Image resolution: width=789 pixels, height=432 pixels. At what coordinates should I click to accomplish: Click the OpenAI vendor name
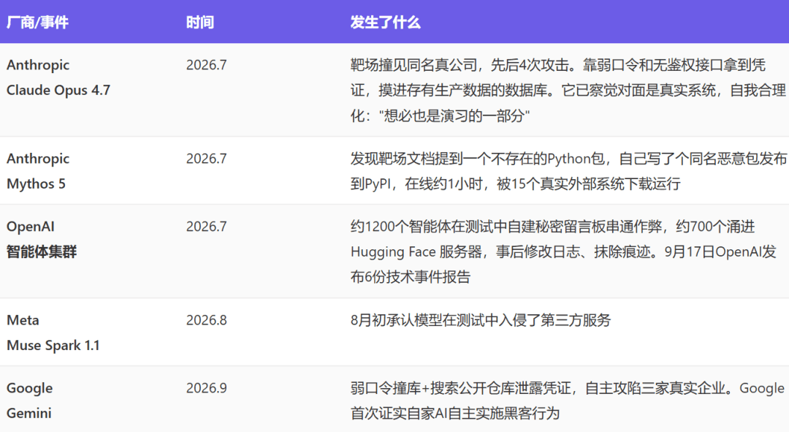30,227
